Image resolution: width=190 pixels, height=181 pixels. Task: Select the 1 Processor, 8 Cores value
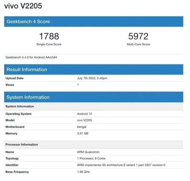(91, 159)
